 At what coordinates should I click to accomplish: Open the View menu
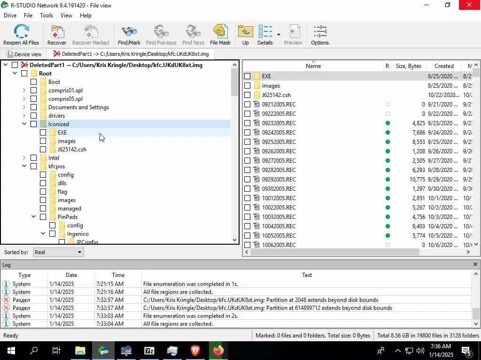click(66, 15)
